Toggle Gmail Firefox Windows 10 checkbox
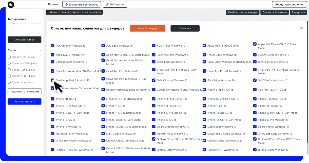Viewport: 309px width, 163px height. tap(255, 62)
